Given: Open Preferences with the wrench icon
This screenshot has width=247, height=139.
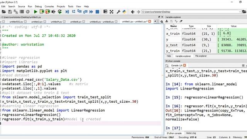Looking at the screenshot, I should click(118, 12).
